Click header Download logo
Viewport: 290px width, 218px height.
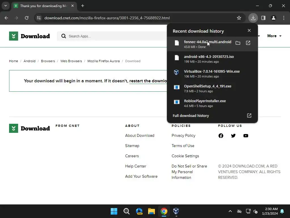tap(29, 36)
